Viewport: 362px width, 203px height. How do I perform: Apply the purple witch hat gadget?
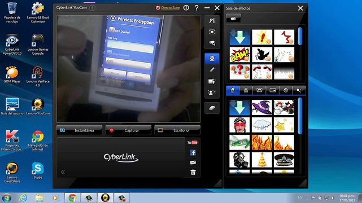tap(262, 107)
